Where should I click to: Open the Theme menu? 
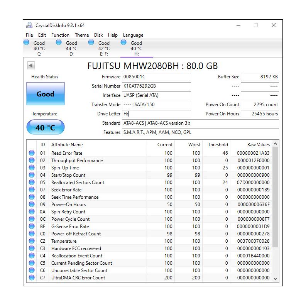(x=82, y=35)
